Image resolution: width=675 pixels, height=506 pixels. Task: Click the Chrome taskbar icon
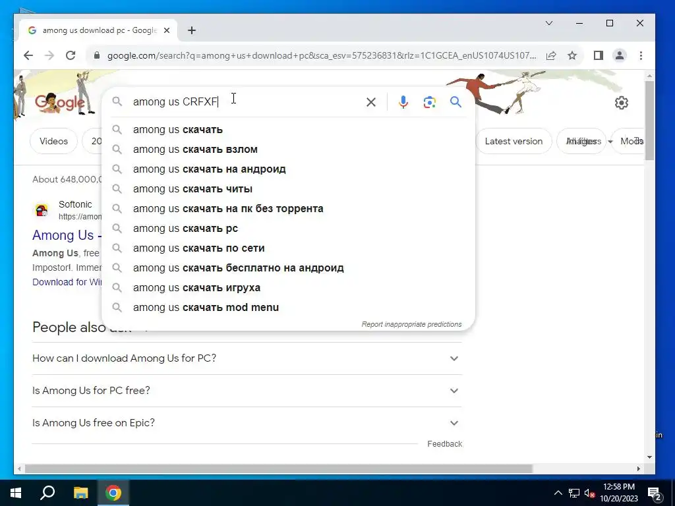click(113, 493)
